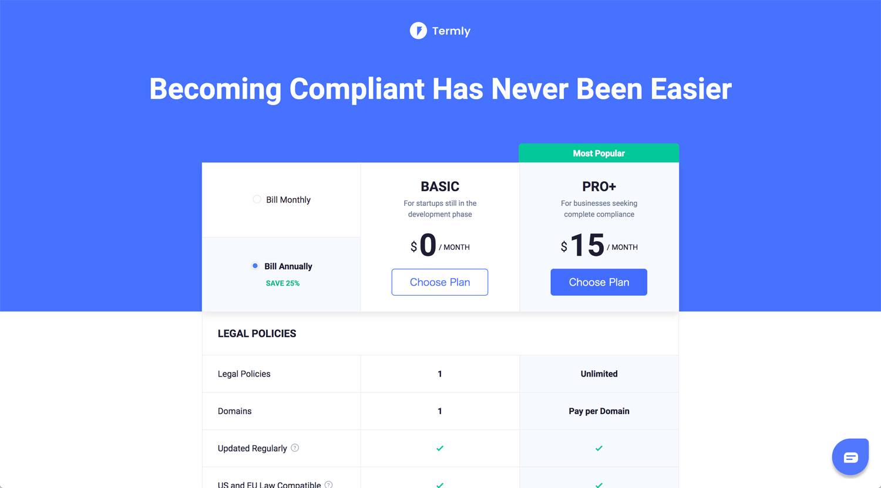This screenshot has width=881, height=488.
Task: Click Basic checkmark in Updated Regularly row
Action: pyautogui.click(x=440, y=448)
